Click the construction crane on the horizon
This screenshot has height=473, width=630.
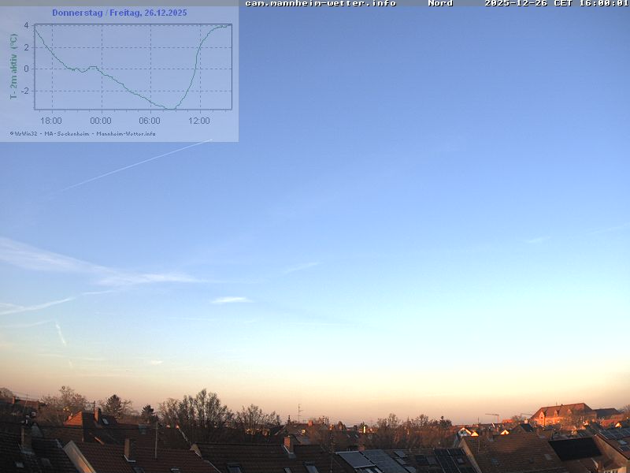[492, 416]
